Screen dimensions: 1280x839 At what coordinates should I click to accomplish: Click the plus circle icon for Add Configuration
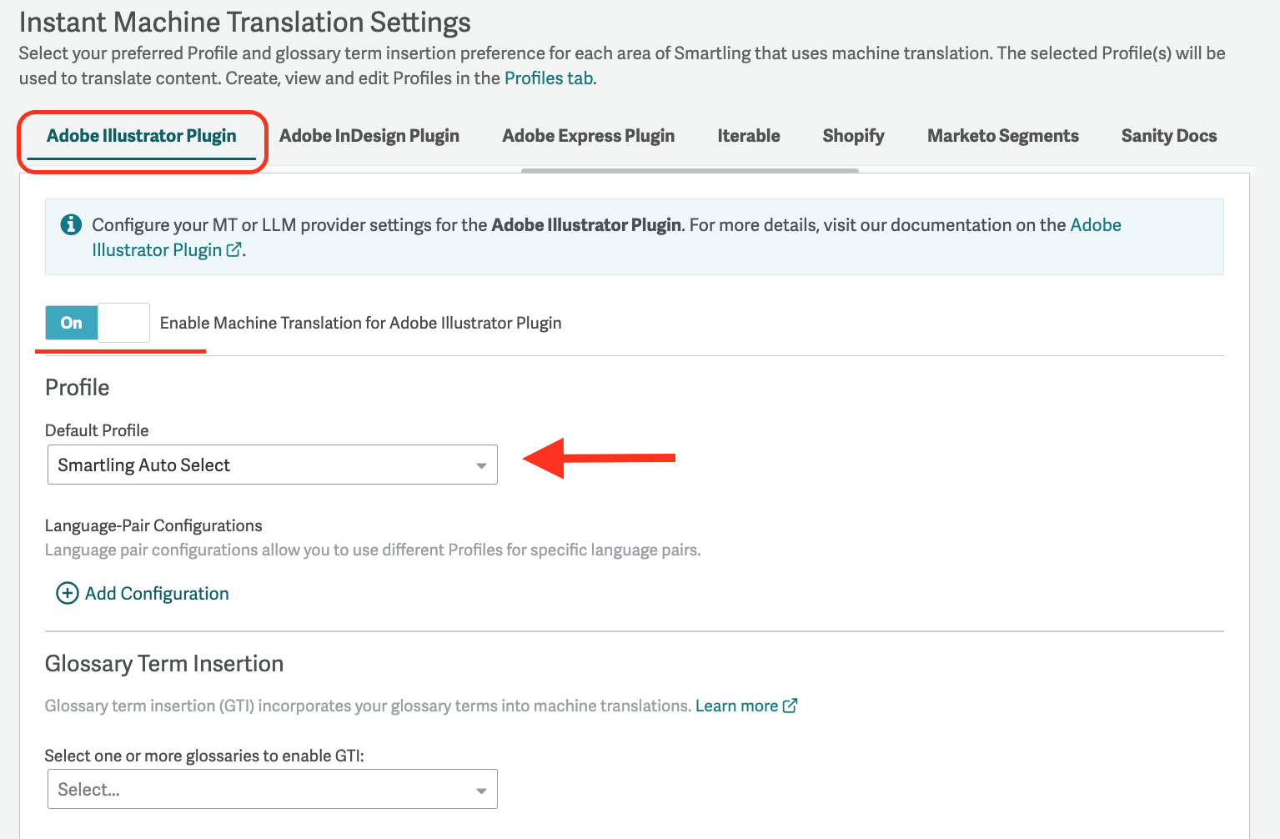tap(67, 593)
